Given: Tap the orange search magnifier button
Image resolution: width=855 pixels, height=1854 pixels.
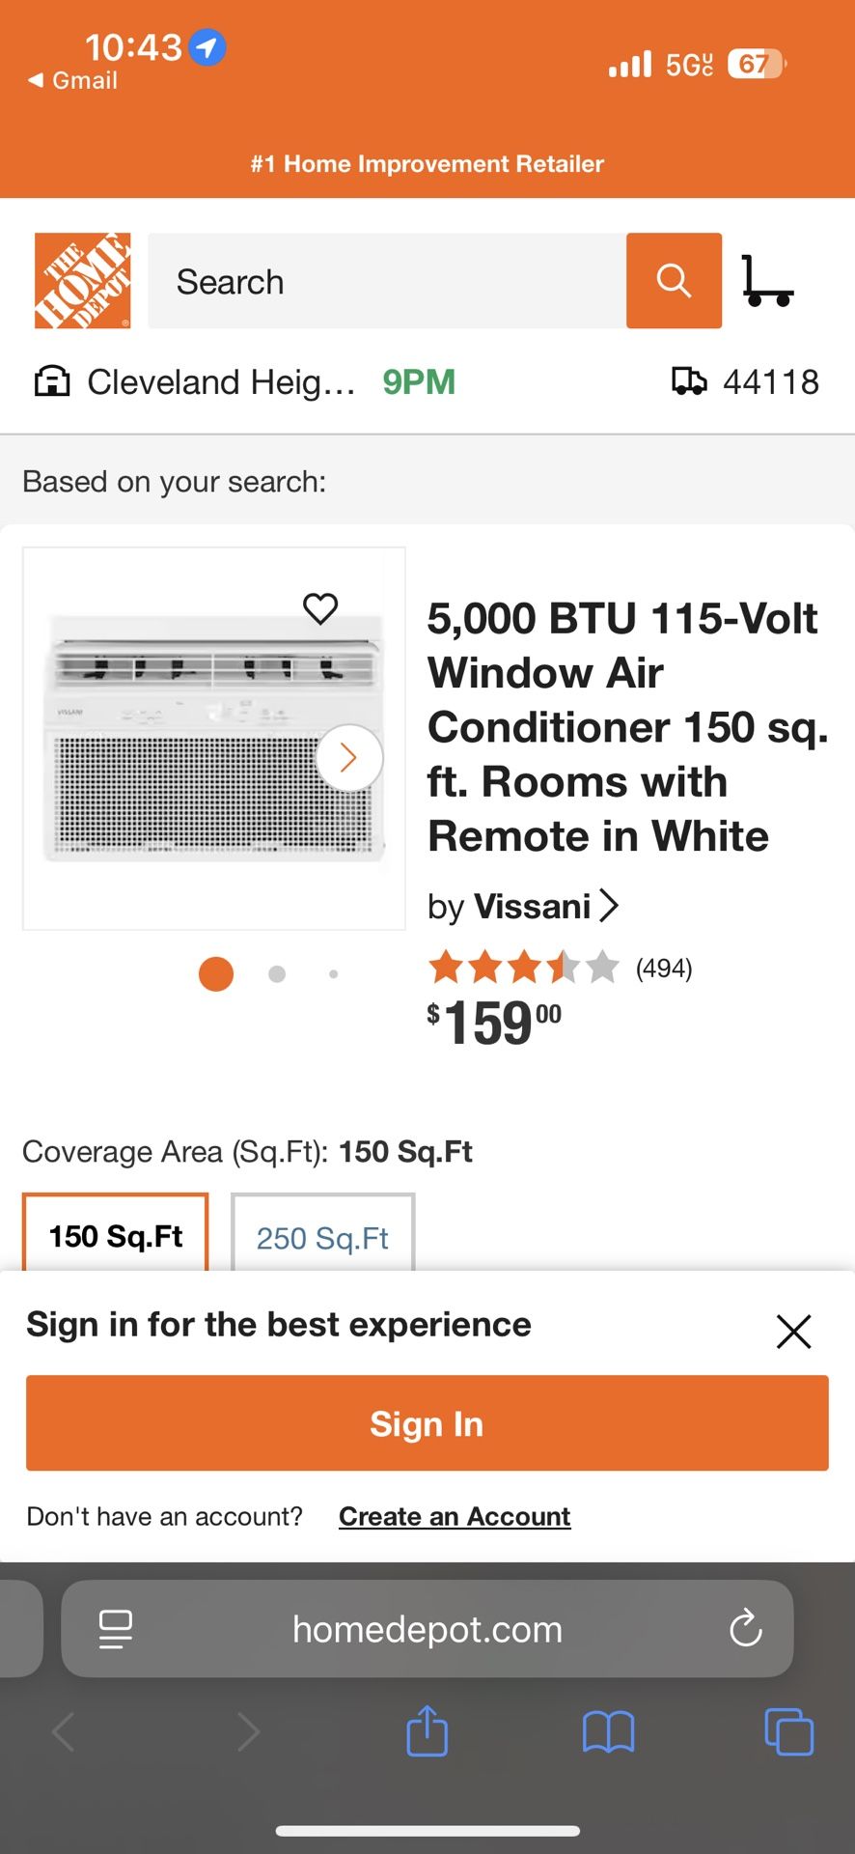Looking at the screenshot, I should click(x=674, y=281).
